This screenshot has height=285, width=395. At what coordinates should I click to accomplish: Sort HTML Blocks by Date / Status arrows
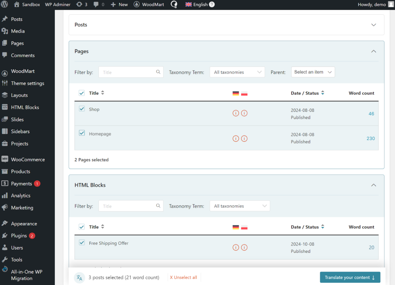(x=323, y=227)
